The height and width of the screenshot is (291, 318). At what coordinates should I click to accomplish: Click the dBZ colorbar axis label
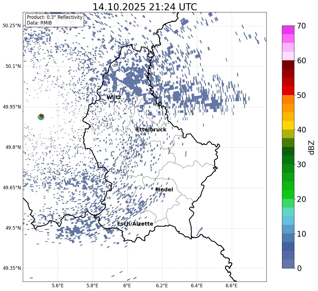pyautogui.click(x=312, y=147)
